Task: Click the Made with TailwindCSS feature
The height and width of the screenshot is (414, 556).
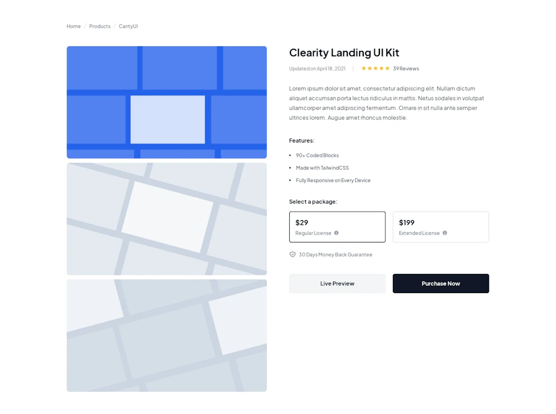Action: pos(322,168)
